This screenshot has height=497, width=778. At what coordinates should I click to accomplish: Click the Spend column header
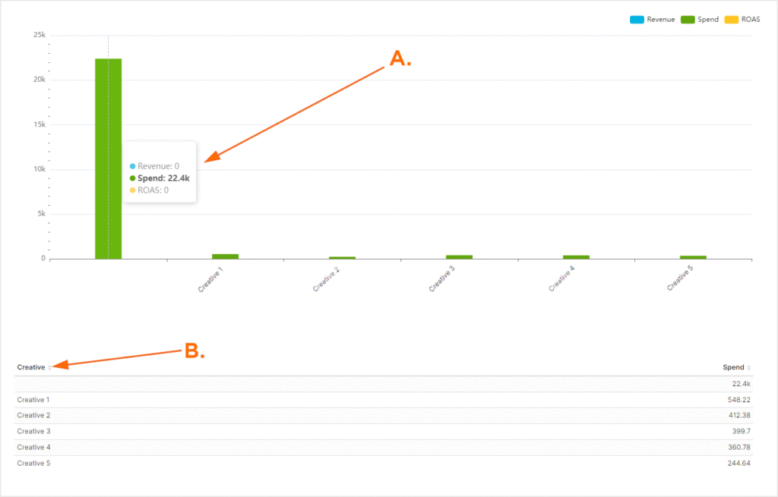tap(733, 367)
